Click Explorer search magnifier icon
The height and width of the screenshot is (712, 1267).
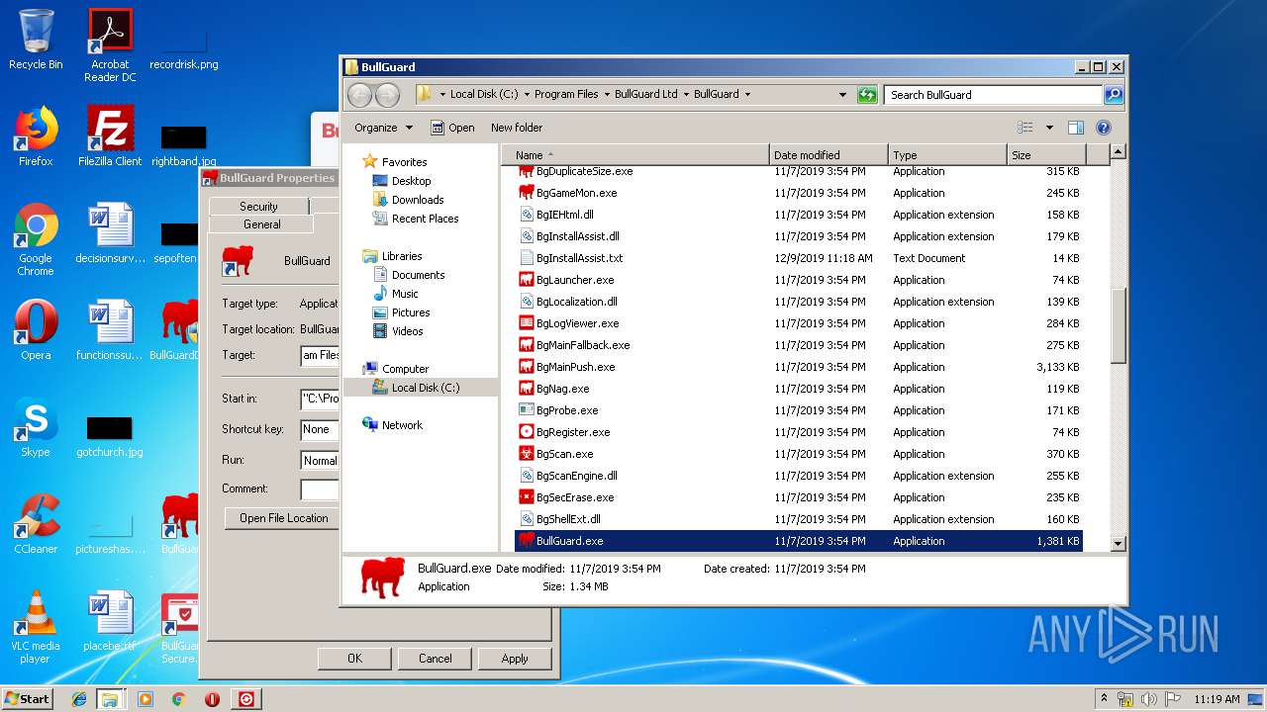1114,95
